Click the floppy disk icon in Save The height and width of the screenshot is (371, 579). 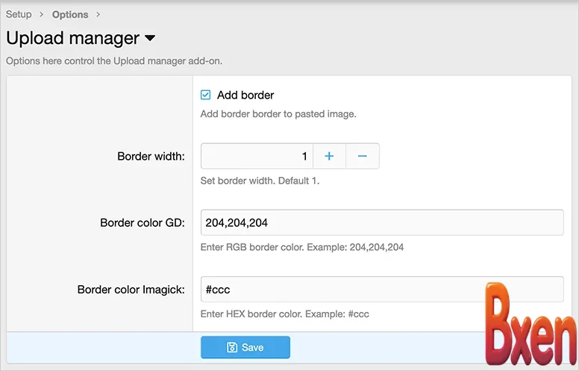[232, 347]
